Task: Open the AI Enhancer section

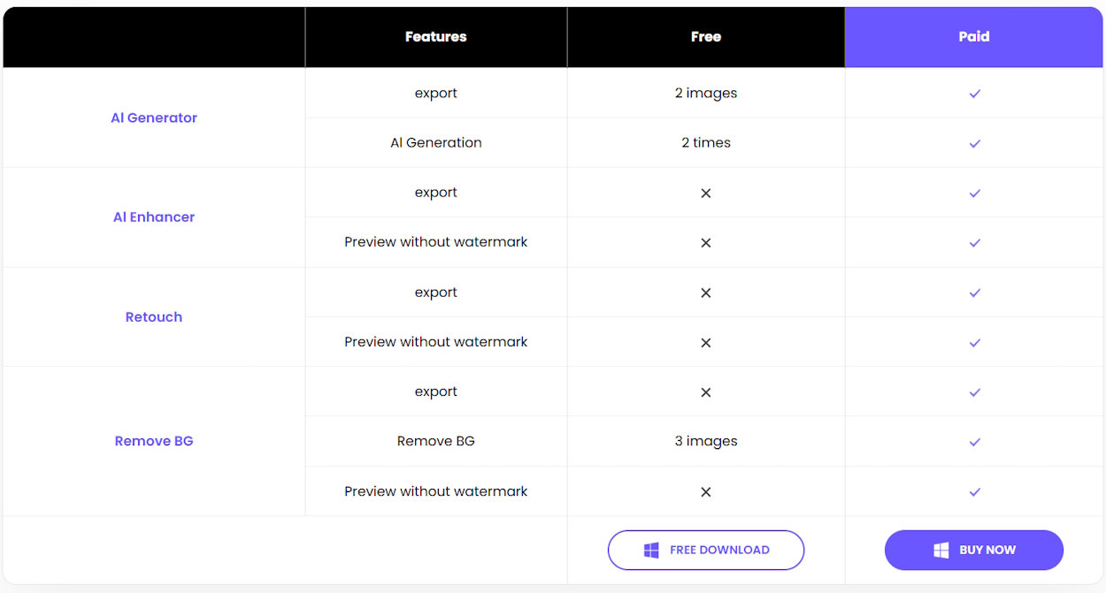Action: pyautogui.click(x=154, y=217)
